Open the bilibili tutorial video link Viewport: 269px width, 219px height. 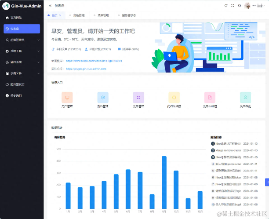[x=94, y=61]
